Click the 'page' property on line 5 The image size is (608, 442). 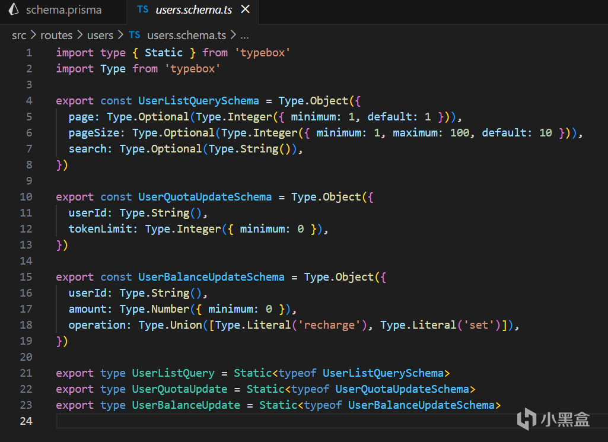coord(81,117)
